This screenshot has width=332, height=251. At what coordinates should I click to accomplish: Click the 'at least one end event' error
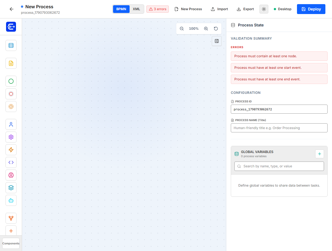click(279, 79)
